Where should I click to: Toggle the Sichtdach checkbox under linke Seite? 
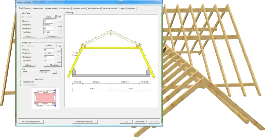[x=23, y=17]
